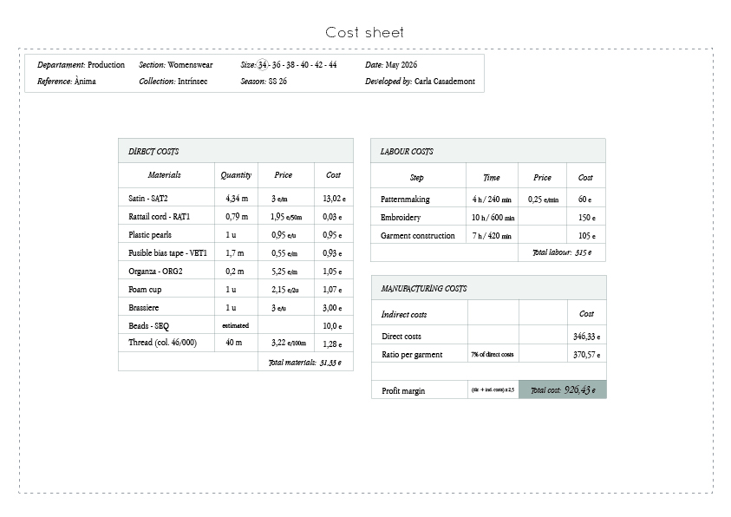Click the 'Beads - SEQ' row label
The height and width of the screenshot is (517, 731).
[149, 325]
